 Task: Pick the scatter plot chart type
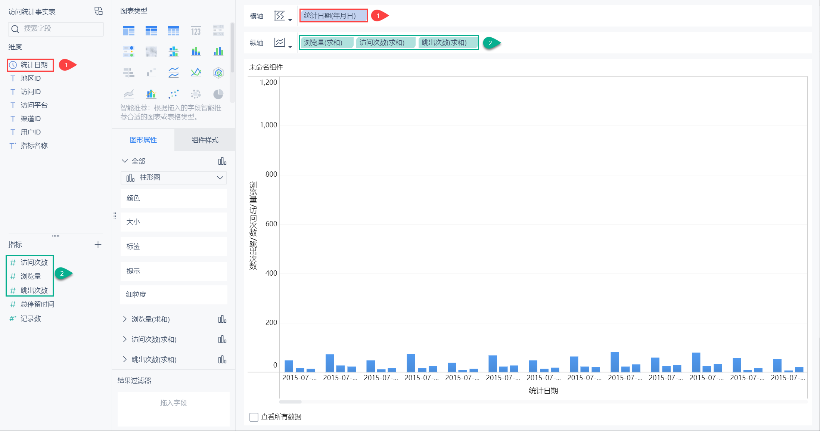click(173, 94)
